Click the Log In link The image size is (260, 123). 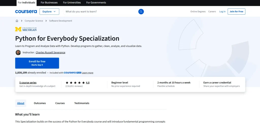[222, 11]
